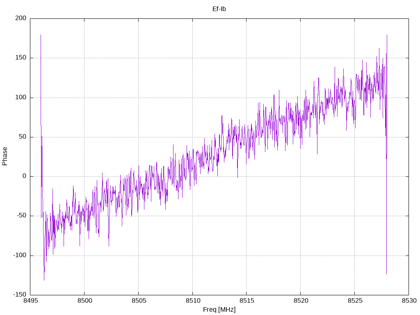Click x-axis tick label 8530
The image size is (420, 315).
coord(409,301)
